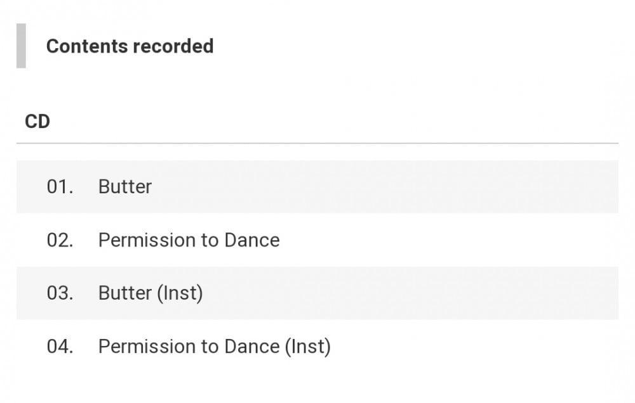Open the Permission to Dance (Inst) track
This screenshot has width=635, height=403.
point(215,347)
